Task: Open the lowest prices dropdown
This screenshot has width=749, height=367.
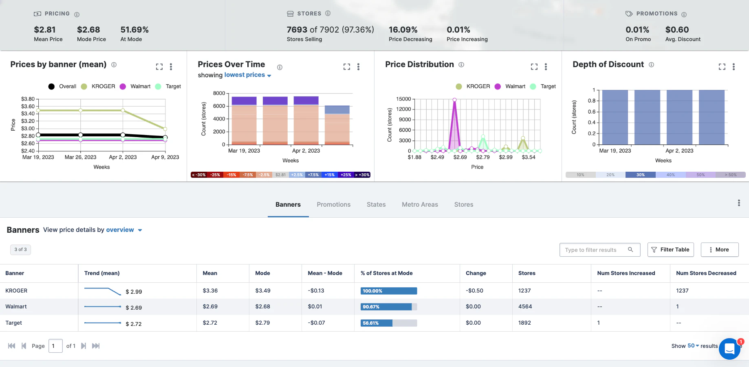Action: click(247, 75)
